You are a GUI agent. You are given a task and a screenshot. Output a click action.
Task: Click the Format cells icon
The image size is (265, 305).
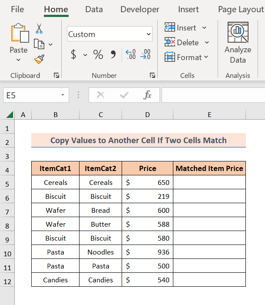point(170,57)
